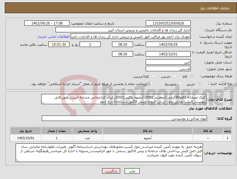237x179 pixels.
Task: Click the remaining days field showing 2
Action: point(90,44)
